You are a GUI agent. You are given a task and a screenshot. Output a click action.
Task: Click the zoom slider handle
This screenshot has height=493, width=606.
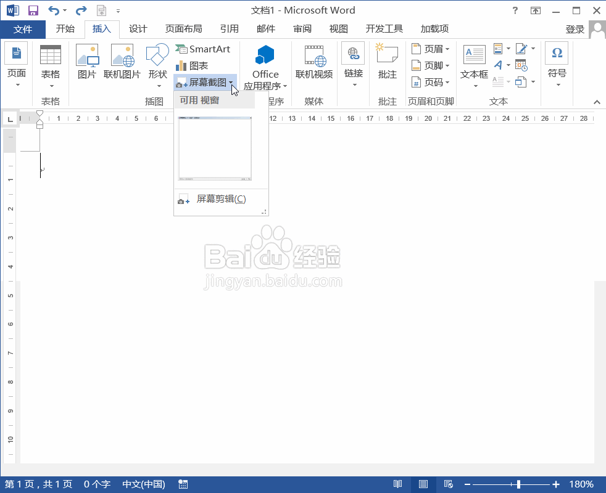518,484
